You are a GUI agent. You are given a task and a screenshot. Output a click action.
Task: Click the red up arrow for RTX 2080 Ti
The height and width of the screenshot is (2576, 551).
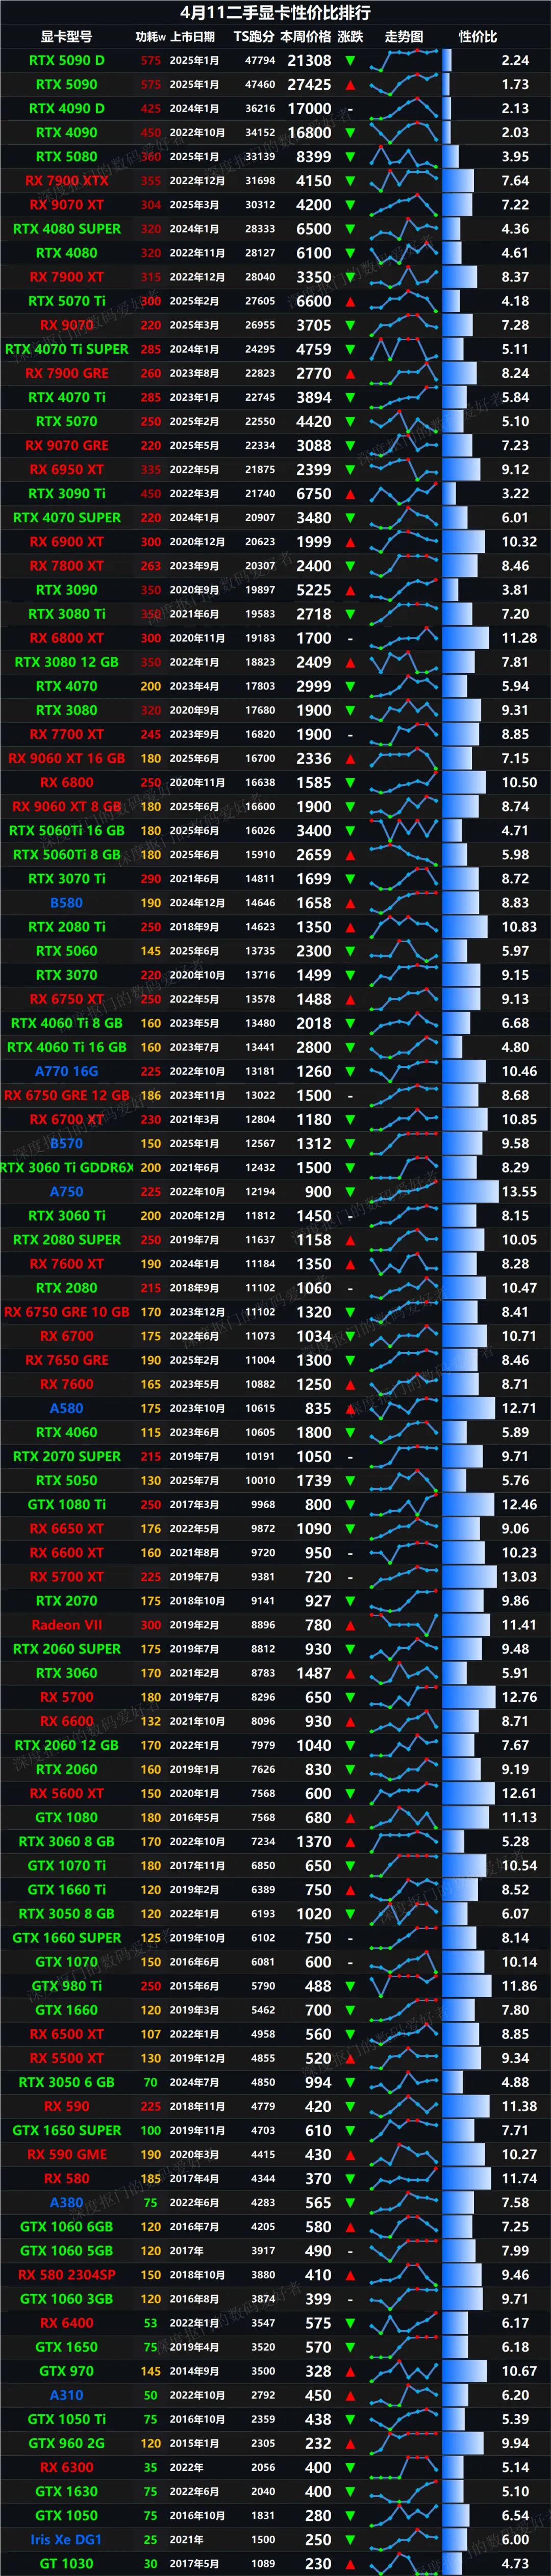coord(350,927)
